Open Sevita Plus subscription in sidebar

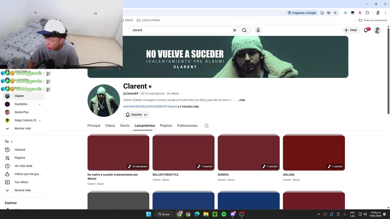pyautogui.click(x=24, y=112)
